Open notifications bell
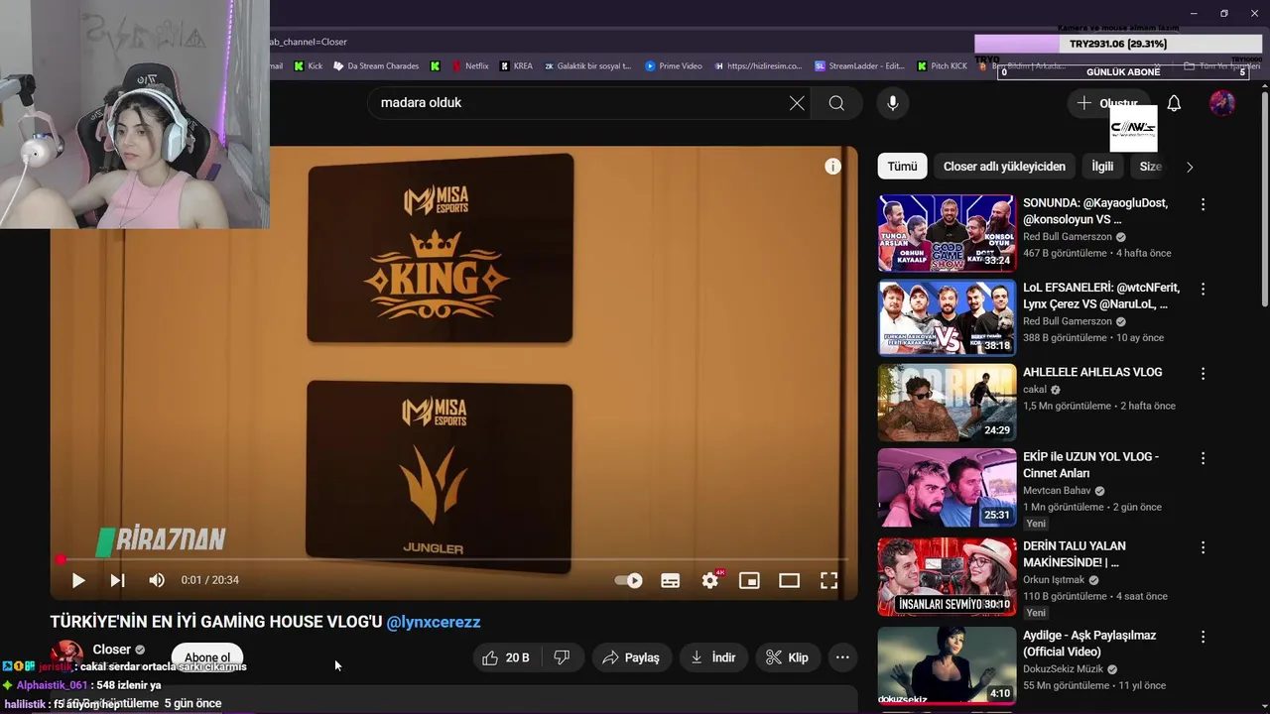This screenshot has height=714, width=1270. 1174,103
